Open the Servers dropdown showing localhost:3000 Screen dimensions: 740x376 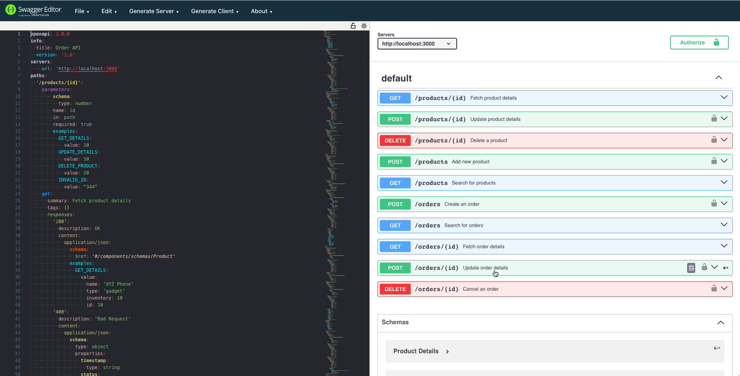[x=417, y=44]
